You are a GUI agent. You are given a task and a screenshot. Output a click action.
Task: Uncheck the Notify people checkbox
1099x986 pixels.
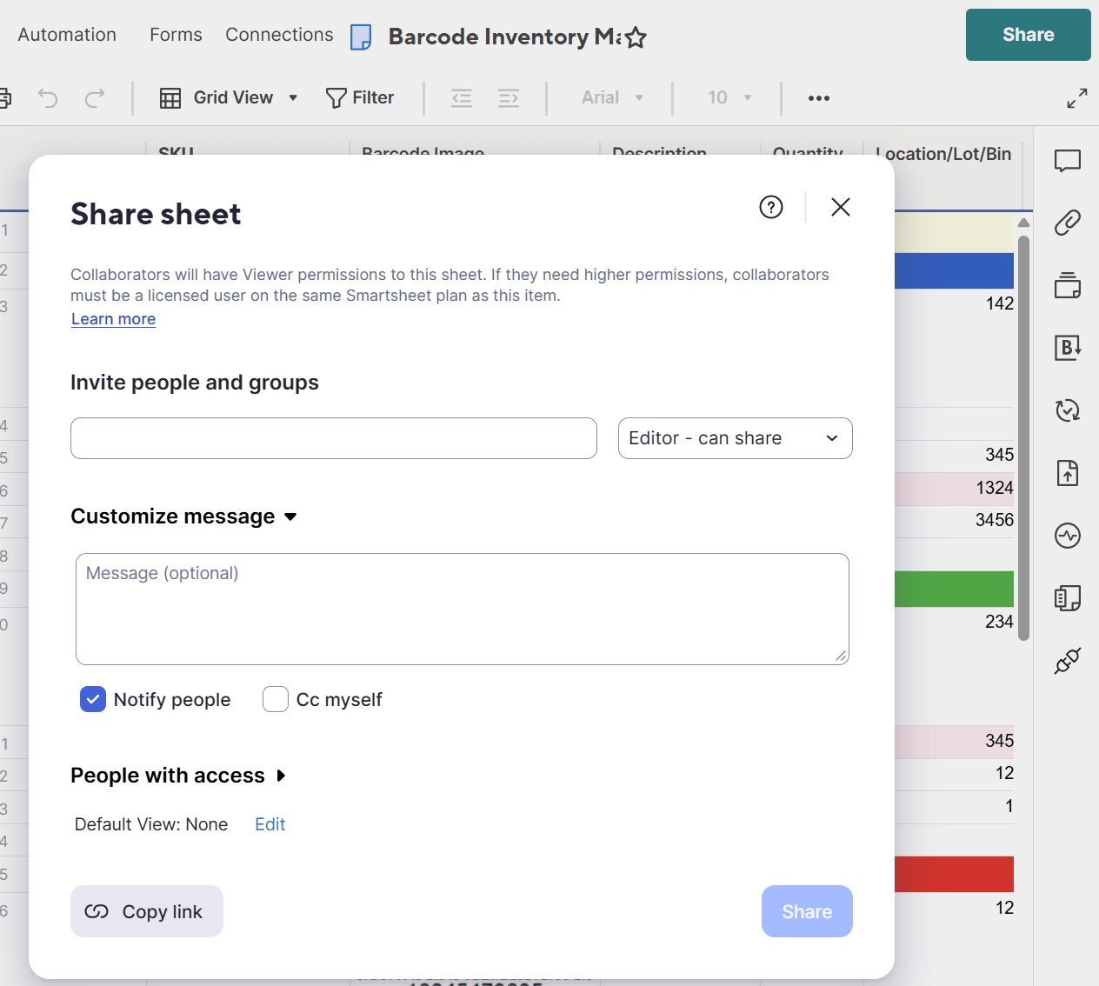tap(93, 699)
